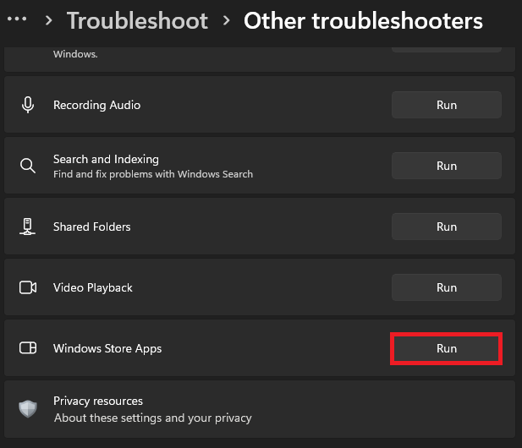
Task: Run the Windows Store Apps troubleshooter
Action: click(x=446, y=348)
